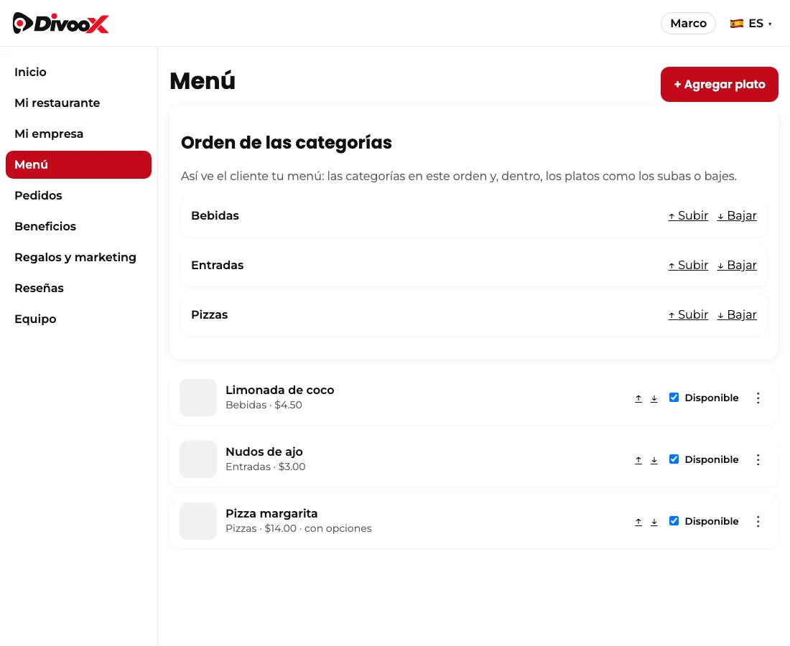The width and height of the screenshot is (790, 646).
Task: Click the Pizza margarita dish name
Action: pos(271,514)
